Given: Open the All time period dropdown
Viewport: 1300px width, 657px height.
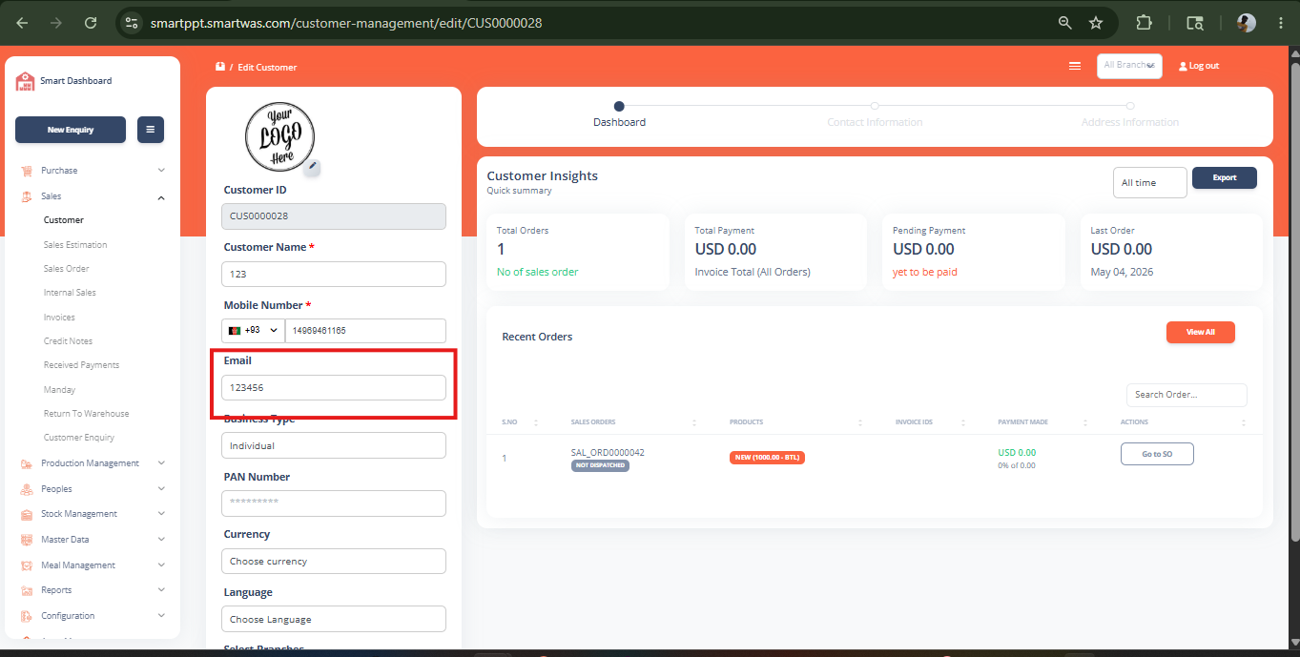Looking at the screenshot, I should 1150,182.
